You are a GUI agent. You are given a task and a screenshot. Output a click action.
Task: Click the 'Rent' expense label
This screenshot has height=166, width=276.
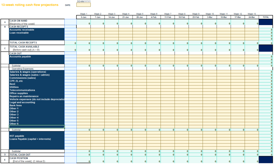pos(12,84)
